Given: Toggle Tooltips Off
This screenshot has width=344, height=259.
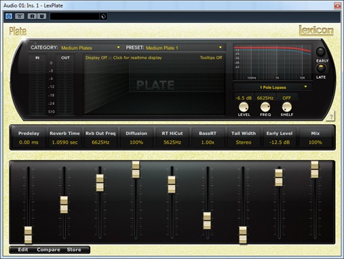Looking at the screenshot, I should point(211,58).
